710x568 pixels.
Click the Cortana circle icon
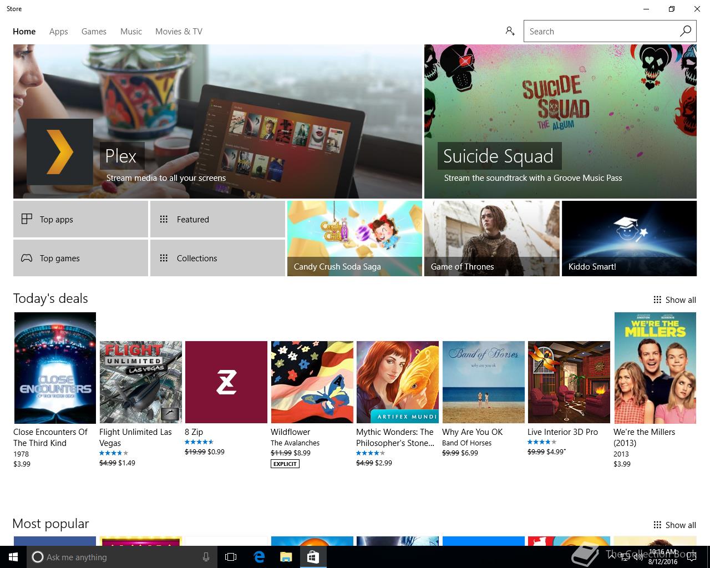pos(37,557)
